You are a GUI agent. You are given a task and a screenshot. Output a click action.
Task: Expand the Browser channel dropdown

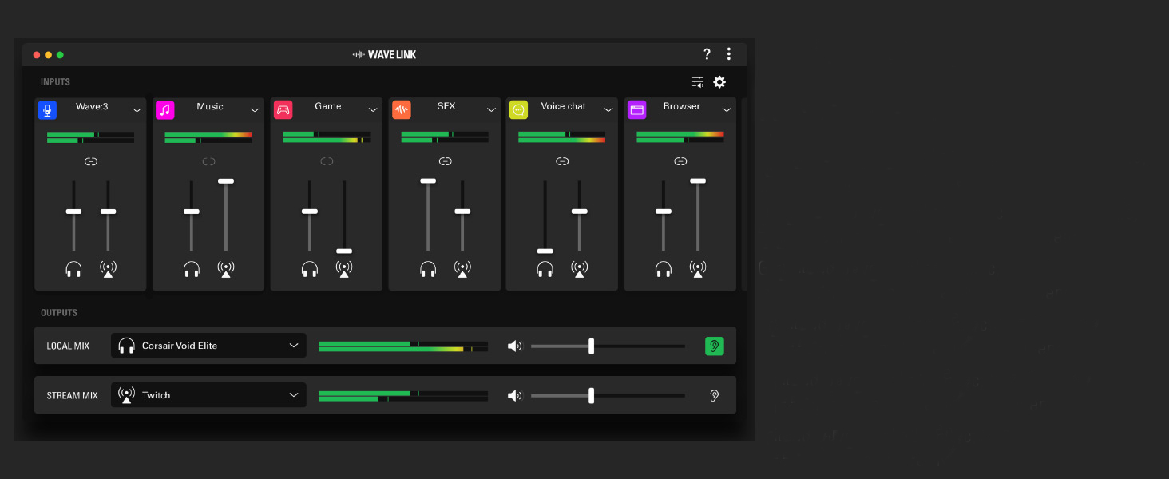click(x=727, y=110)
